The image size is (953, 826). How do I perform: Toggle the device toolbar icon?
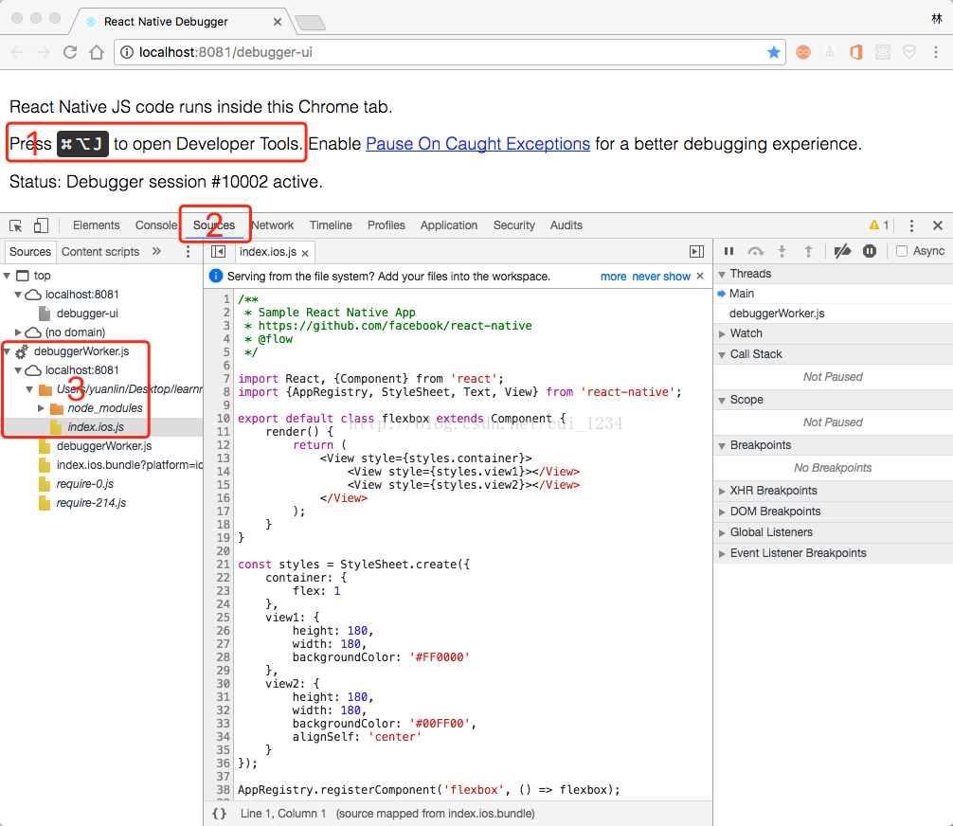pyautogui.click(x=41, y=225)
